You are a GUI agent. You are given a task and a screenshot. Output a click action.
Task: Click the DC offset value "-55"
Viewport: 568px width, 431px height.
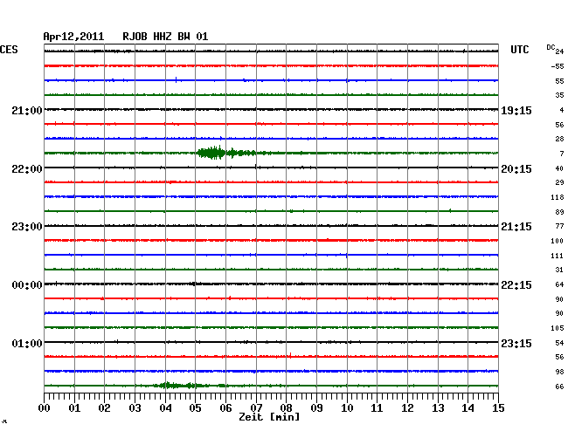tap(558, 66)
